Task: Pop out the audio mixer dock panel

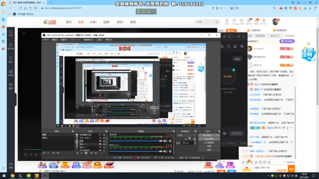Action: point(173,131)
